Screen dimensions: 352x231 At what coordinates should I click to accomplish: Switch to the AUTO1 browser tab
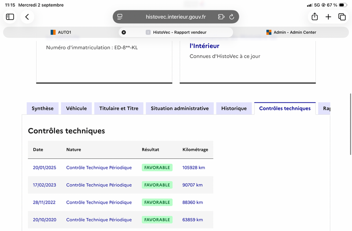61,32
